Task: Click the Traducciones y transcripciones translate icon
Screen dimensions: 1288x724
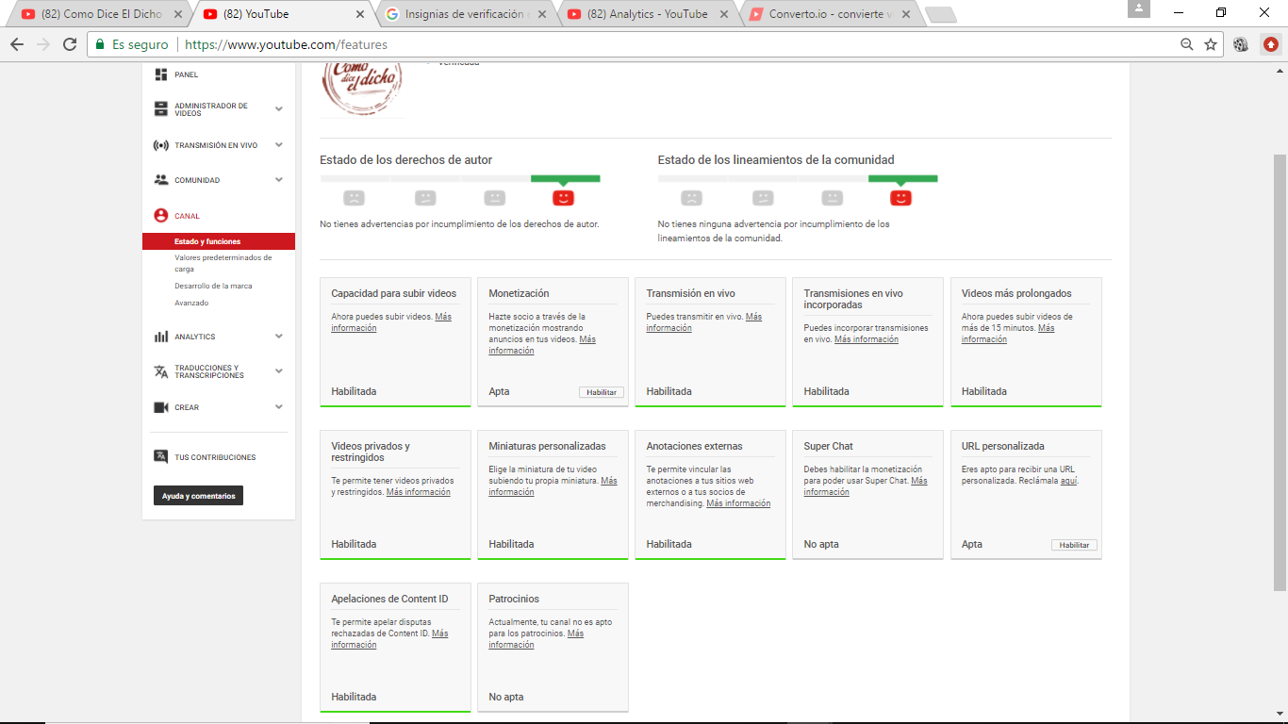Action: tap(161, 371)
